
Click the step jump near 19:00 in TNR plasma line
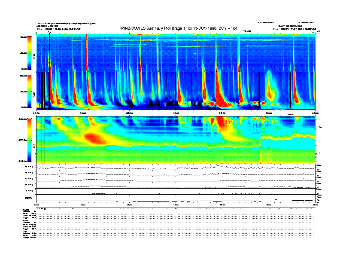click(261, 142)
